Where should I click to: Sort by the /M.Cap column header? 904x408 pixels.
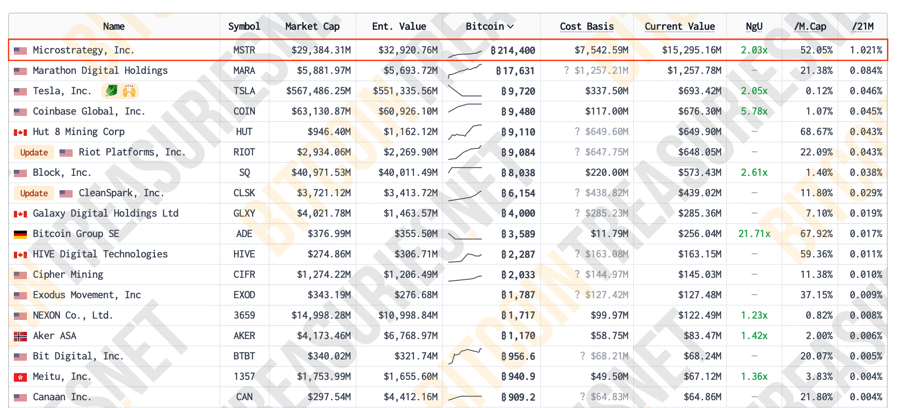(810, 27)
